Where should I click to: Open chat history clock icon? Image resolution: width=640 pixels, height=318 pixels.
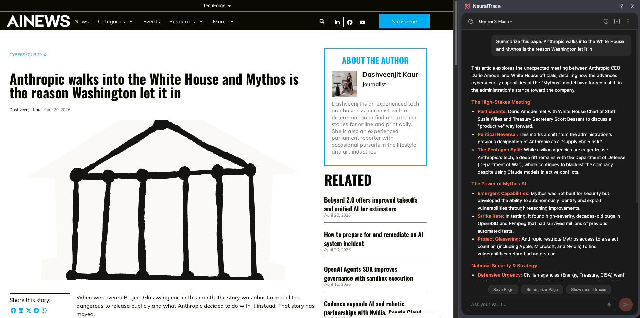click(606, 21)
